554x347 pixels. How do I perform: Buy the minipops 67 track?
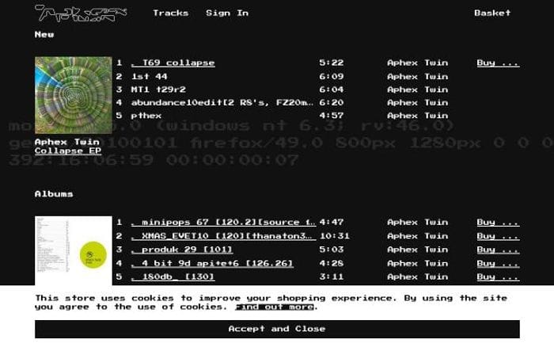click(498, 222)
